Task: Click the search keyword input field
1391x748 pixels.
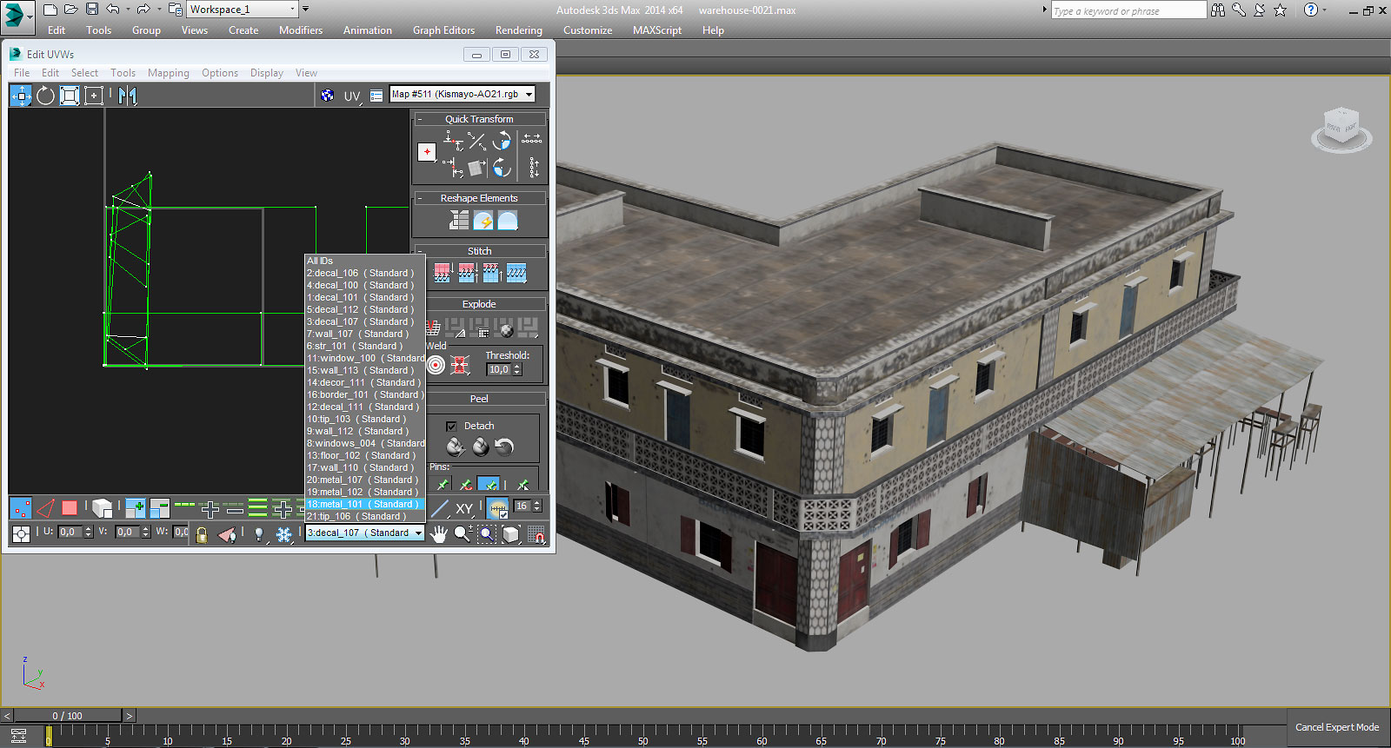Action: point(1128,10)
